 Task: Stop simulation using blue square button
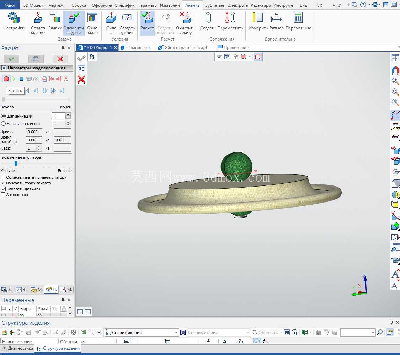pos(21,79)
